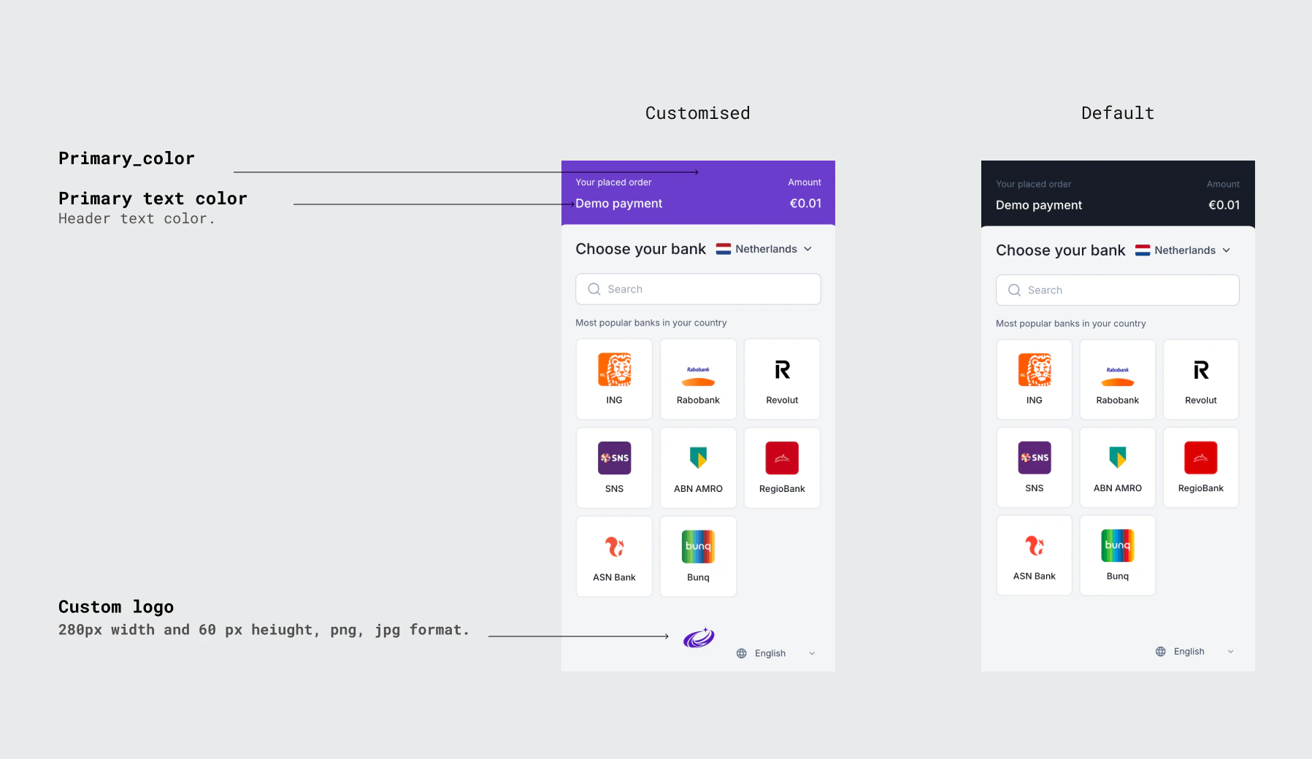Click 'Choose your bank' heading in Default panel
The height and width of the screenshot is (759, 1312).
pos(1060,250)
